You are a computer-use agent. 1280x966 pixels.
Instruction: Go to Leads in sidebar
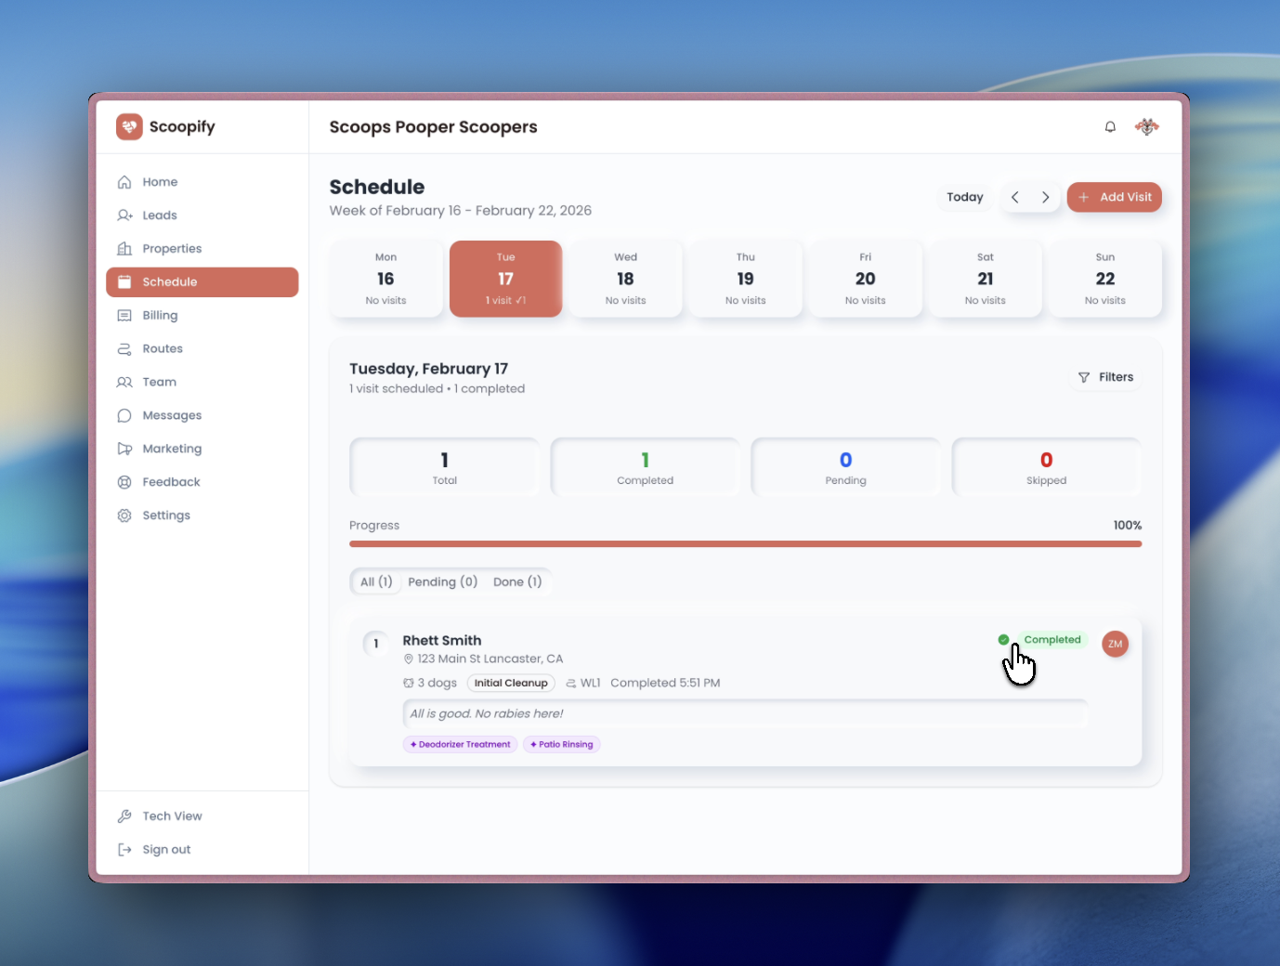[x=159, y=215]
